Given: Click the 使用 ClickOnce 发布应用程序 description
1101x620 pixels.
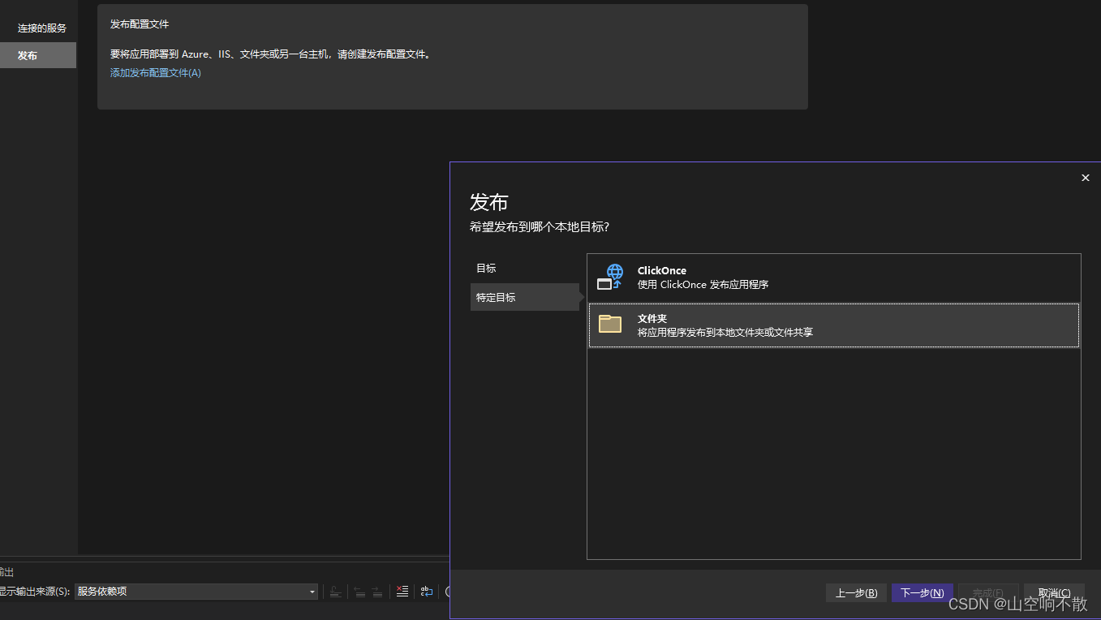Looking at the screenshot, I should [x=703, y=285].
